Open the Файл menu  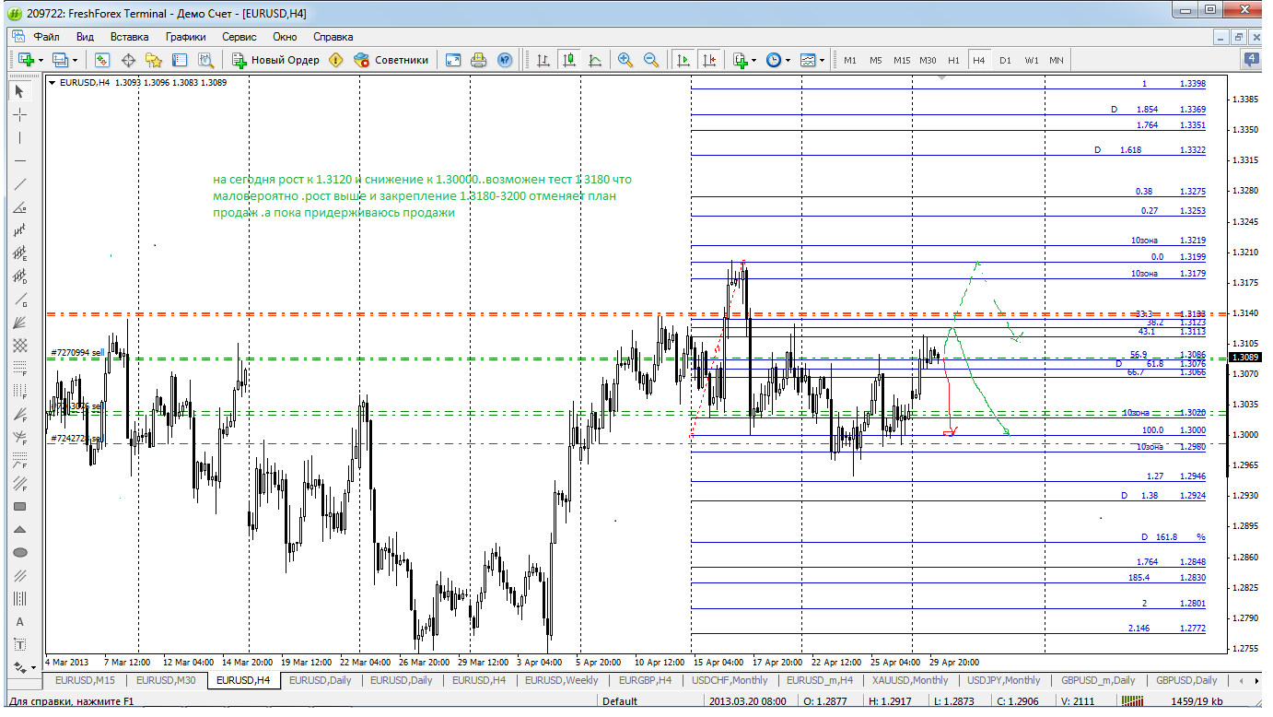click(46, 37)
